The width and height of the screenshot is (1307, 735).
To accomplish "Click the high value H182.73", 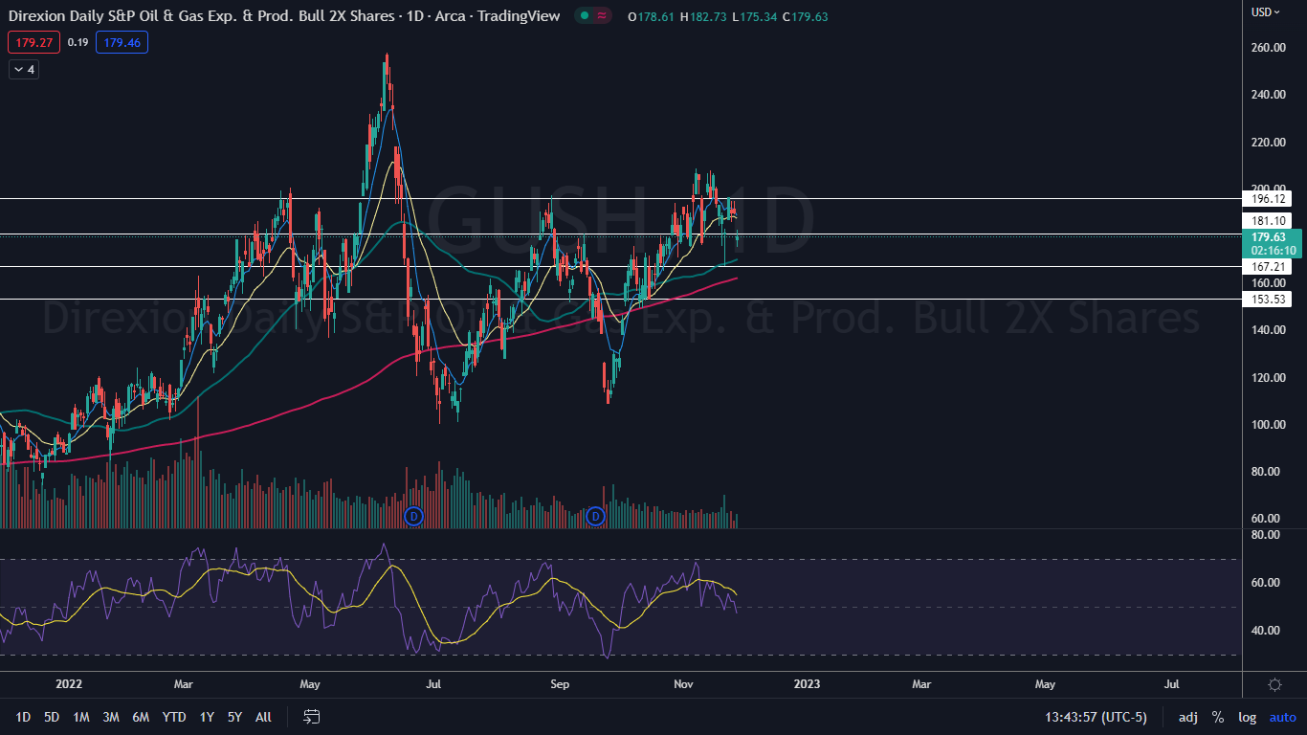I will (x=703, y=16).
